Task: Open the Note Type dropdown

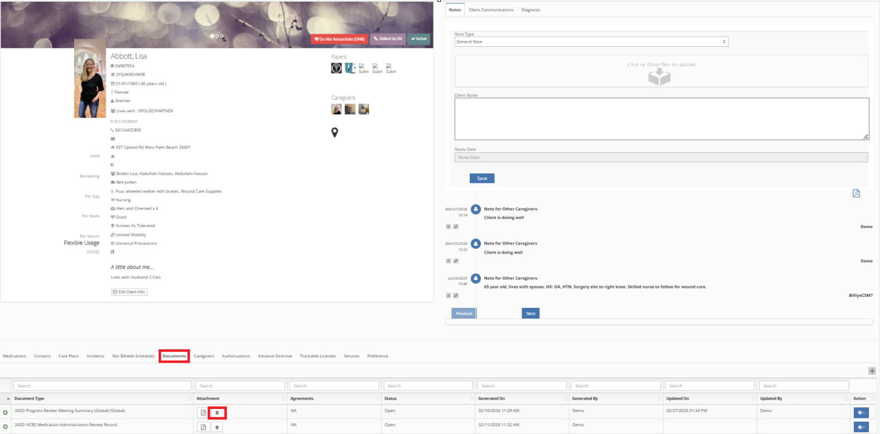Action: [591, 42]
